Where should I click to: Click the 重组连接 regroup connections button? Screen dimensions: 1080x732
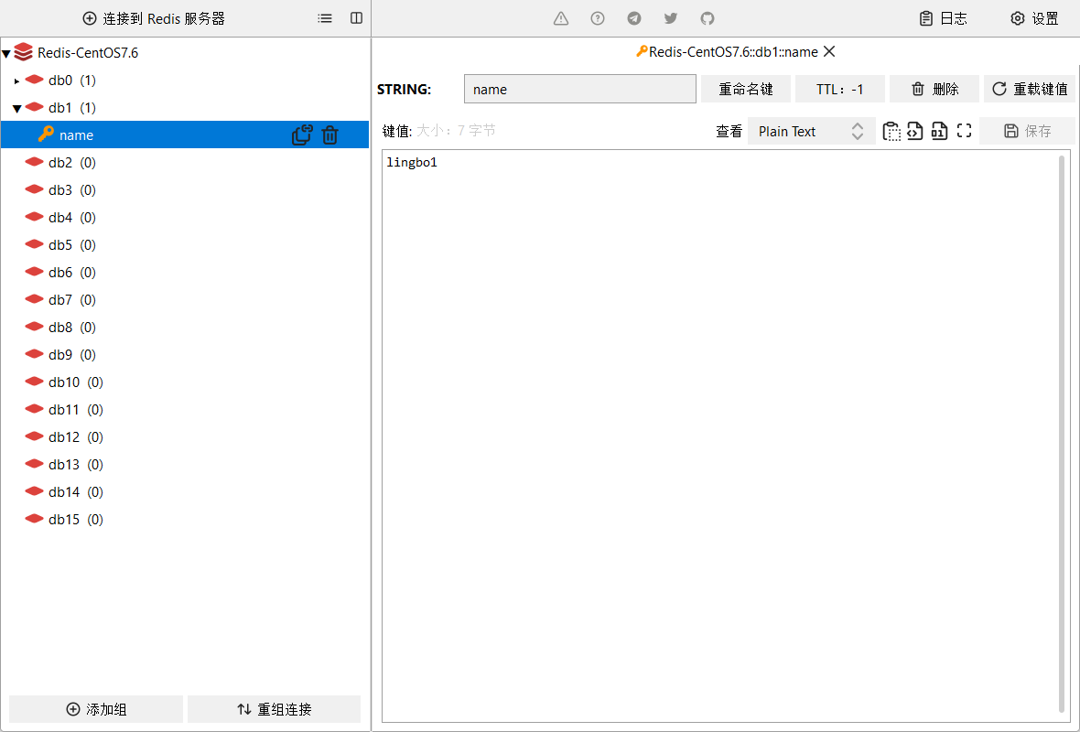(275, 709)
